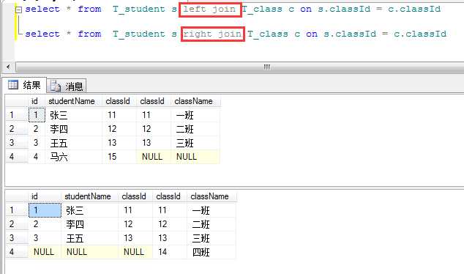Select cell 马六 in first result grid

pos(74,157)
